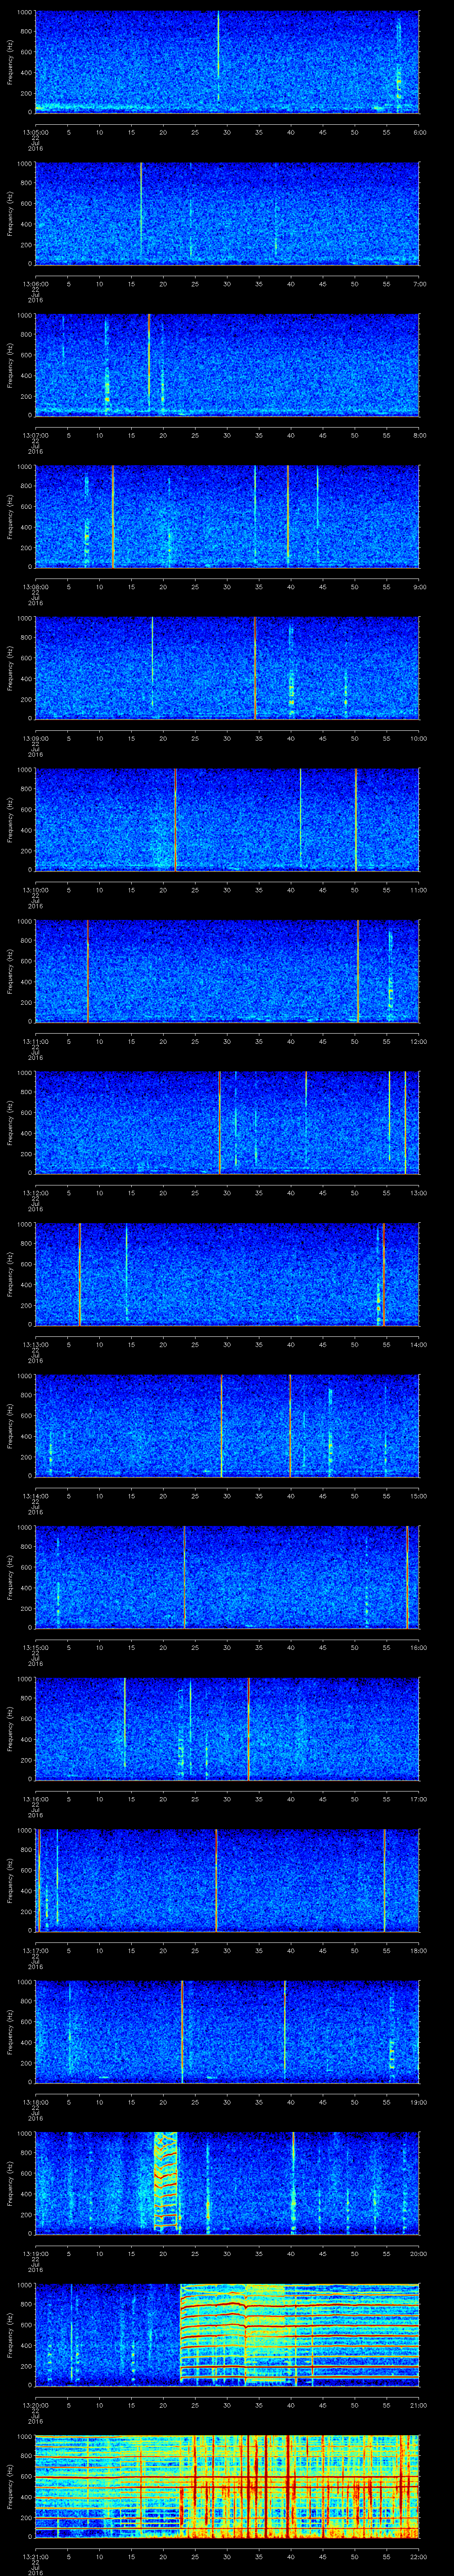Select the spectrogram panel starting at 13:16:00
The width and height of the screenshot is (454, 2576).
(227, 1728)
